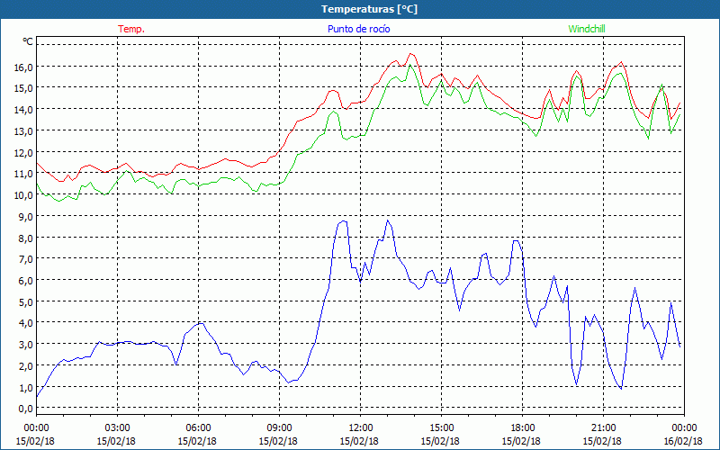
Task: Click the green Windchill legend label
Action: coord(587,29)
